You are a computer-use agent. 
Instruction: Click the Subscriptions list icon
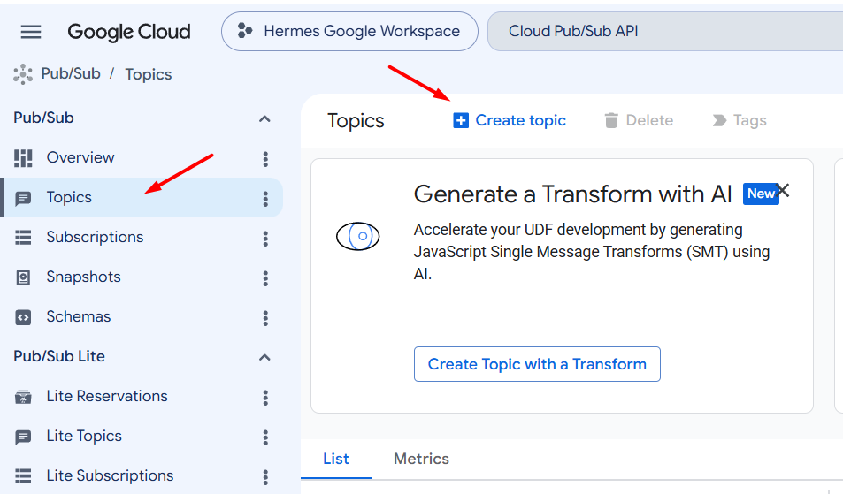click(x=23, y=238)
